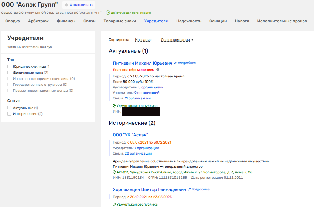The height and width of the screenshot is (207, 314).
Task: Click the location pin icon before Удмуртская республика
Action: coord(114,106)
